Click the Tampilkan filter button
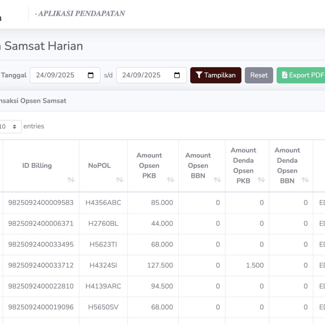Image resolution: width=325 pixels, height=325 pixels. [x=216, y=75]
